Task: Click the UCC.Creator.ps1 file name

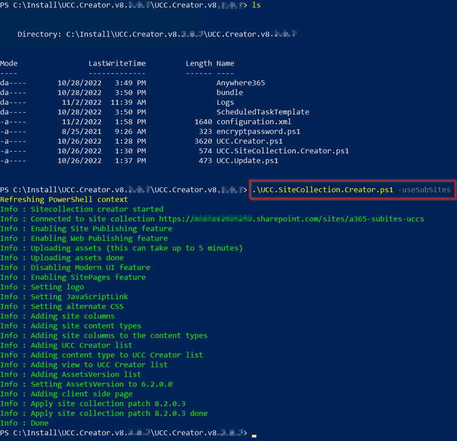Action: [x=250, y=141]
